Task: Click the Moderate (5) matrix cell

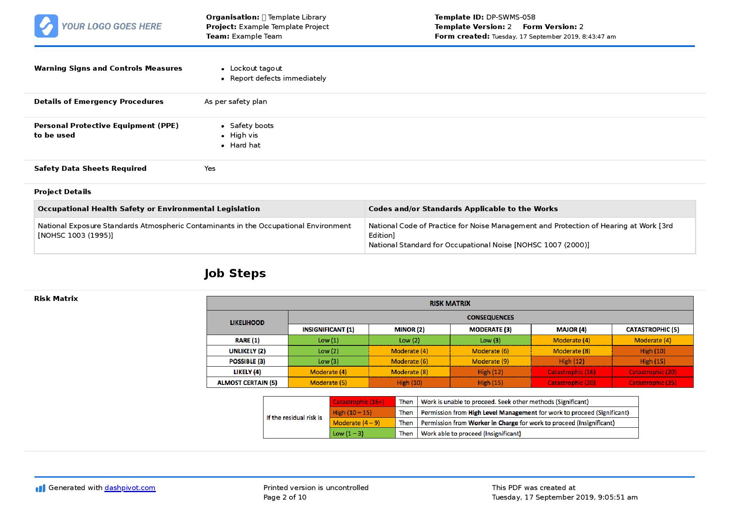Action: point(328,383)
